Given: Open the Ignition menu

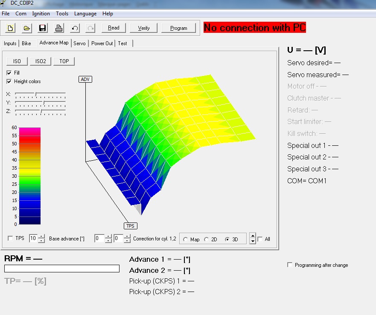Looking at the screenshot, I should [x=41, y=14].
